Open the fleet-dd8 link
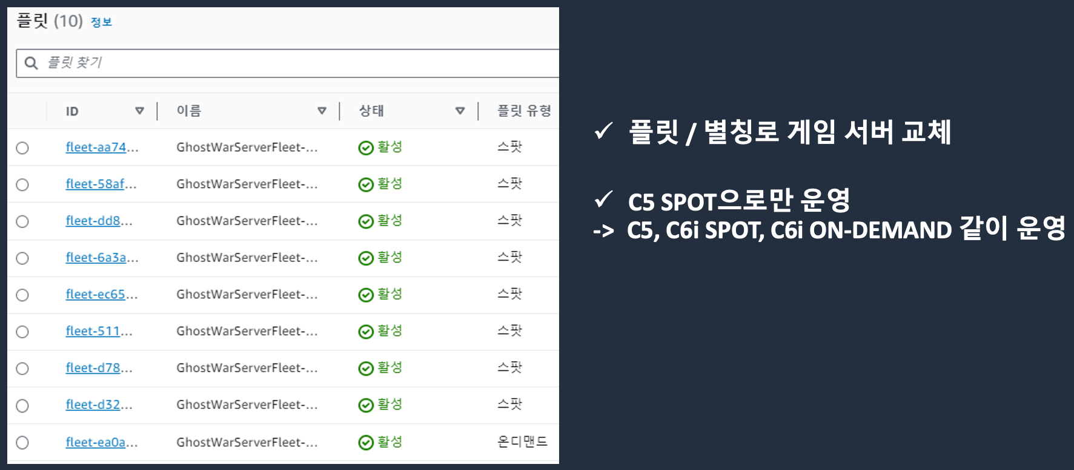The width and height of the screenshot is (1074, 470). pyautogui.click(x=99, y=221)
